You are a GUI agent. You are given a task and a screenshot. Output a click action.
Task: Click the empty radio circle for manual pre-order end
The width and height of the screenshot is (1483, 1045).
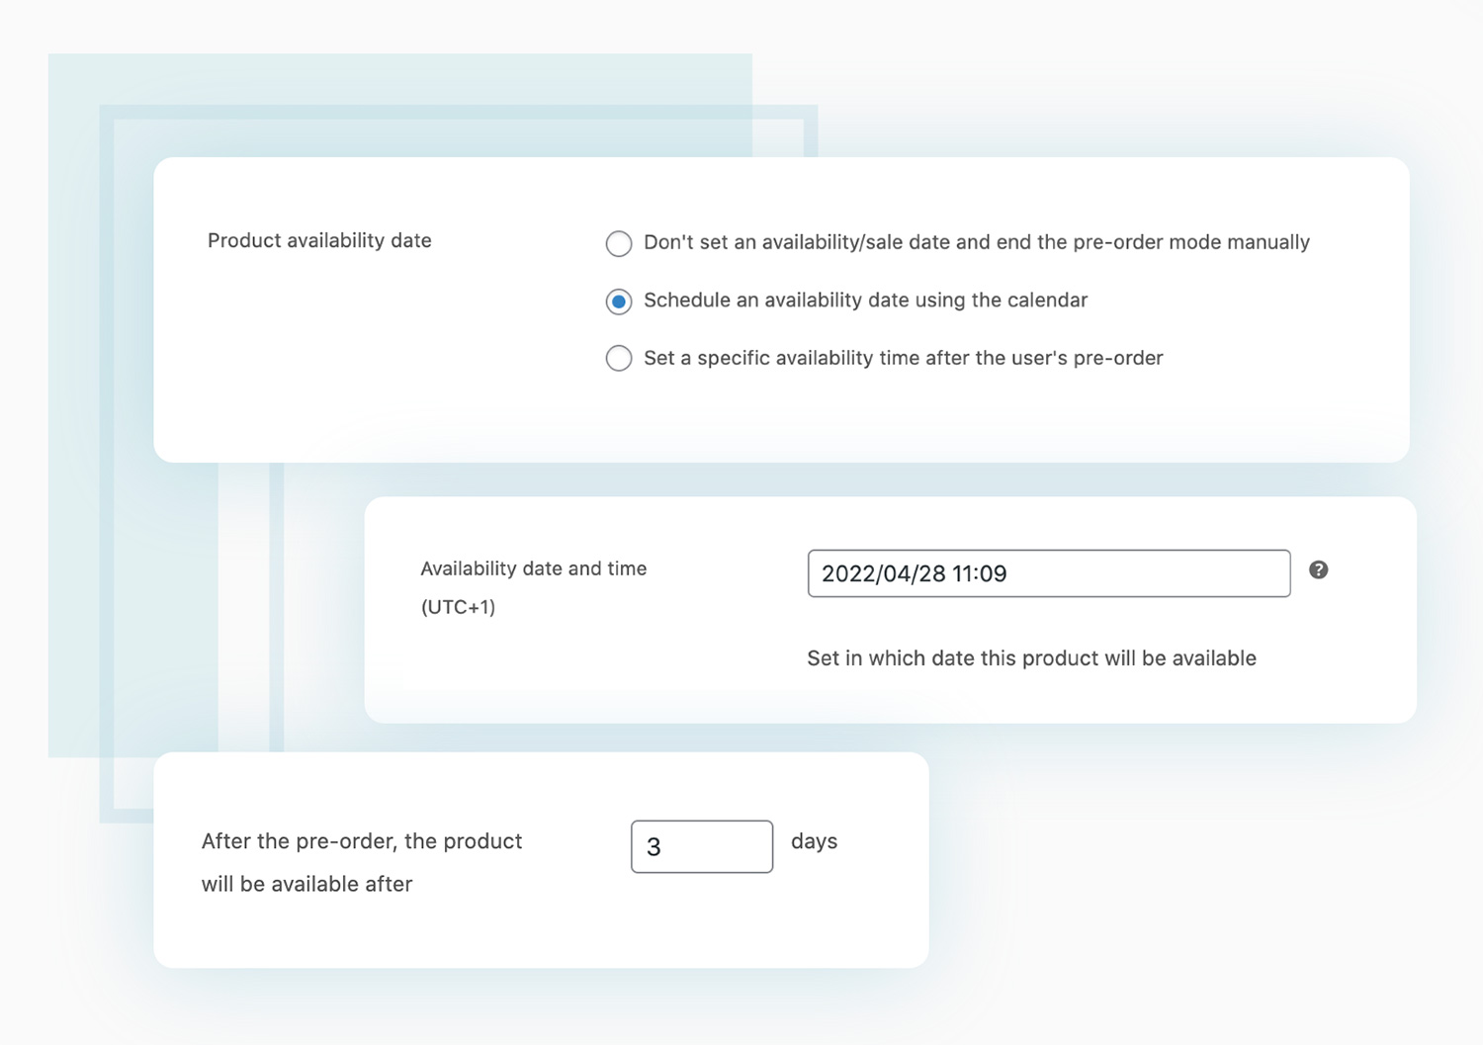618,243
